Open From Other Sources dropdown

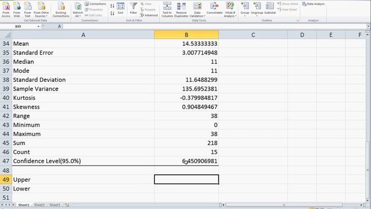pyautogui.click(x=41, y=9)
